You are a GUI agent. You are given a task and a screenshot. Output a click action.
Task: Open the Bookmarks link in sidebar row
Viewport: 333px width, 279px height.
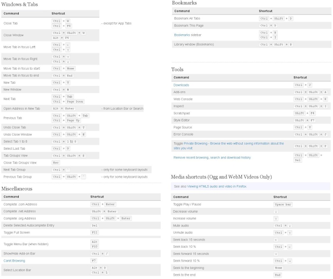(182, 35)
